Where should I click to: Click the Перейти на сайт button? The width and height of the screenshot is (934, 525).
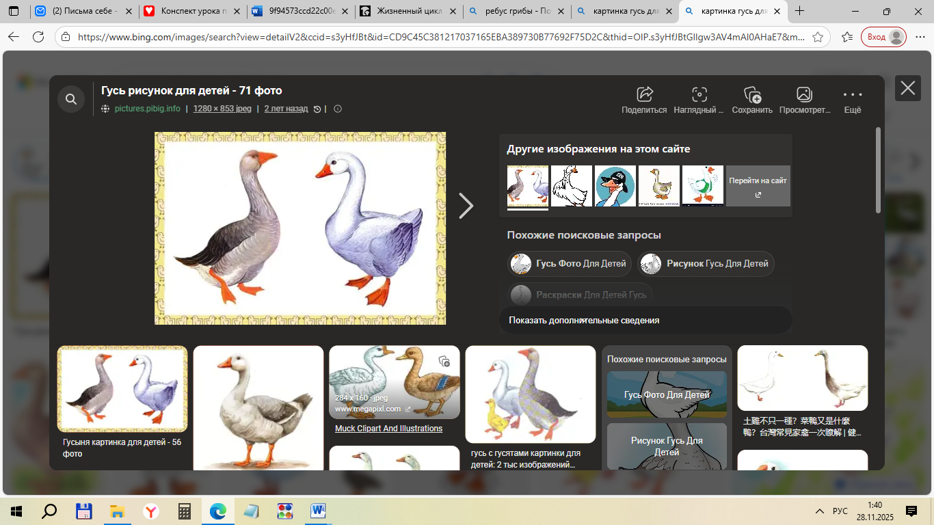coord(758,186)
